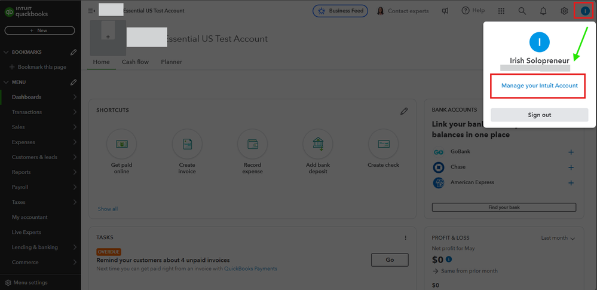Click the Create invoice shortcut icon

(187, 144)
